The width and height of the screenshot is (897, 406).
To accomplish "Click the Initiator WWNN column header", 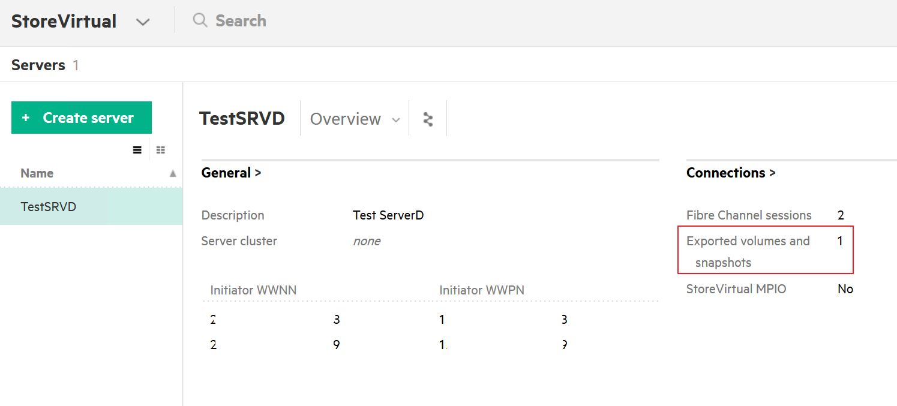I will 253,290.
